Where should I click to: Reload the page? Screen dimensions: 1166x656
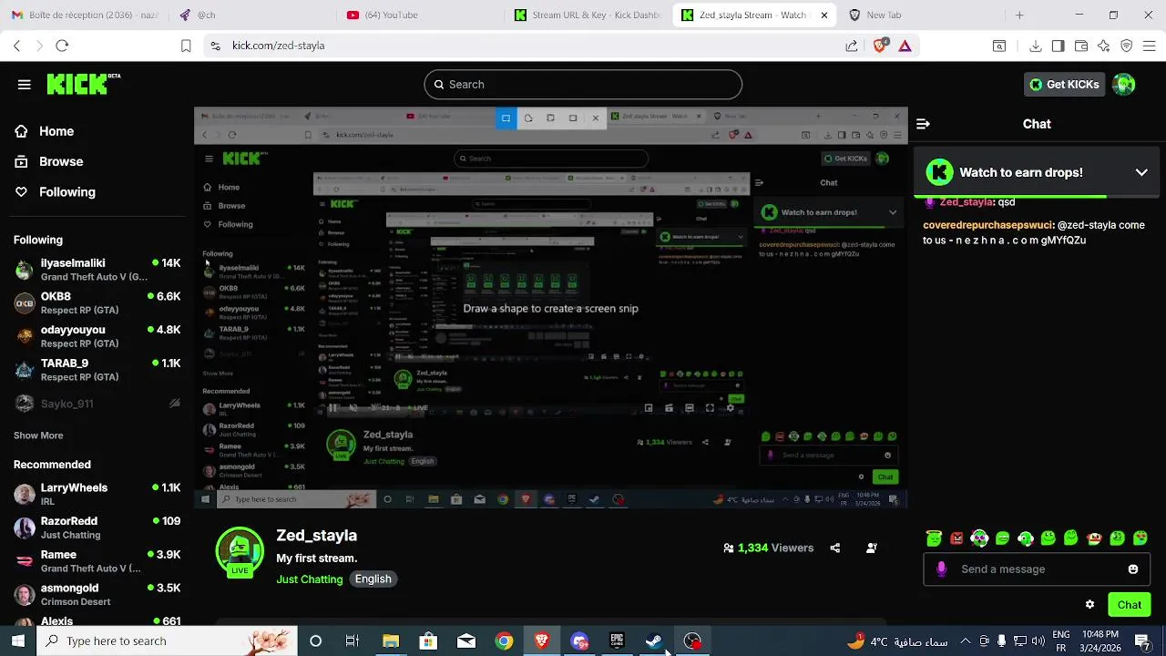[x=62, y=46]
